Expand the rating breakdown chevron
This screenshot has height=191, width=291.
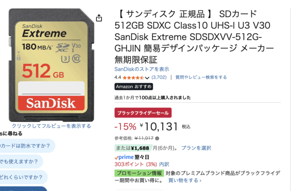tap(147, 78)
